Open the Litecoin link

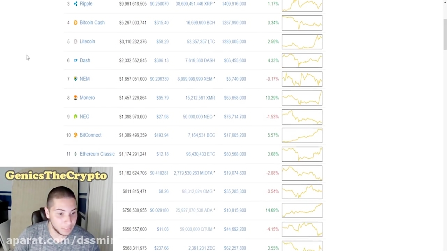87,42
